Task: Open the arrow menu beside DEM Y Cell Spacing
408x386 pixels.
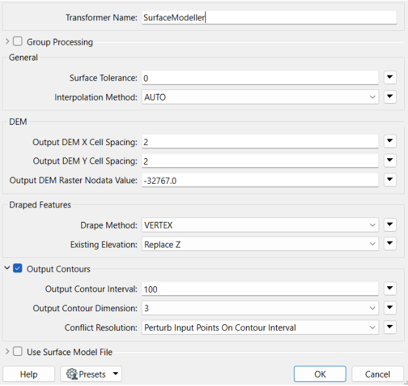Action: (x=390, y=160)
